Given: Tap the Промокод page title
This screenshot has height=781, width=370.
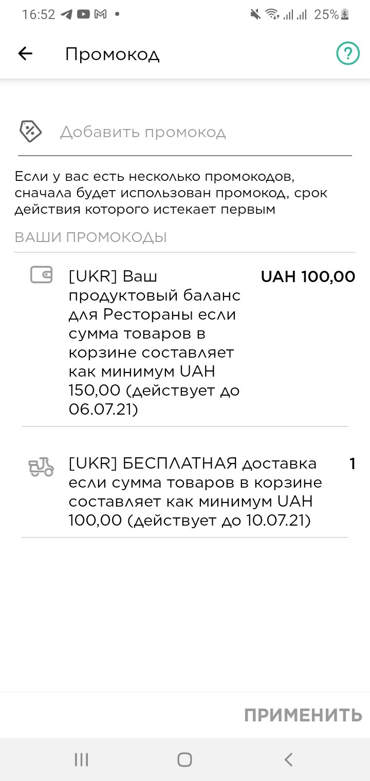Looking at the screenshot, I should pyautogui.click(x=112, y=54).
